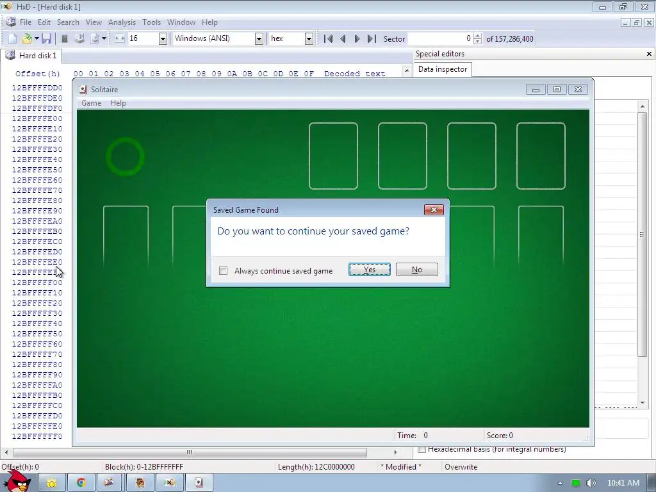Open the Solitaire Help menu
Screen dimensions: 656x492
tap(118, 103)
